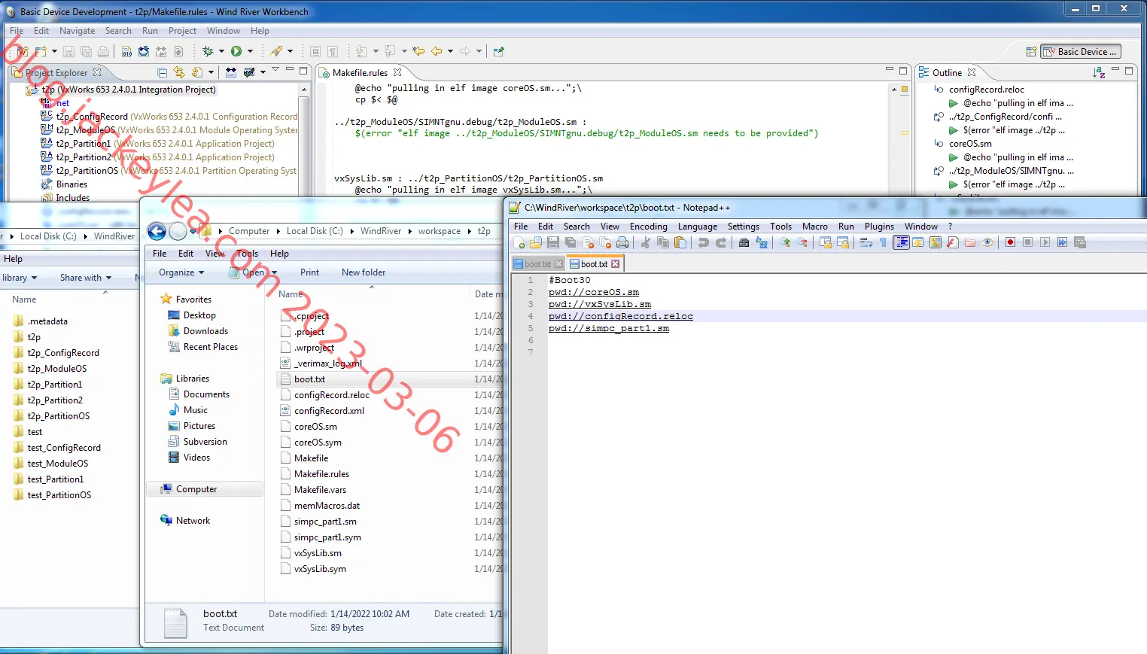Open the Organize dropdown in Explorer
The height and width of the screenshot is (654, 1147).
tap(181, 272)
